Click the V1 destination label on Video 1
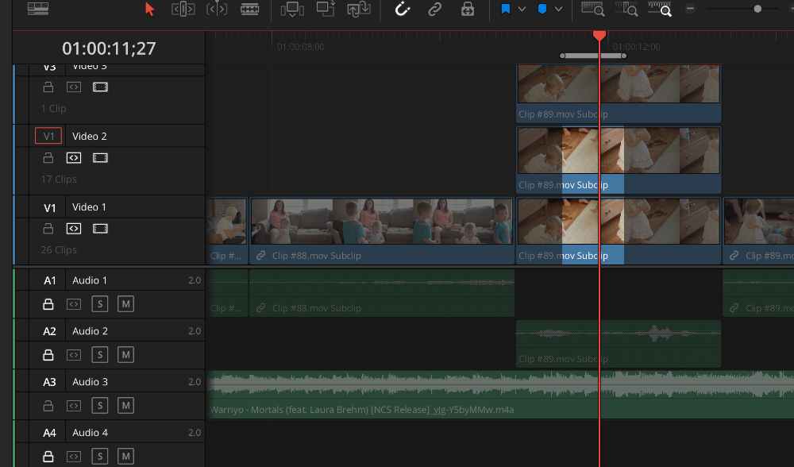Screen dimensions: 794x467 point(49,207)
